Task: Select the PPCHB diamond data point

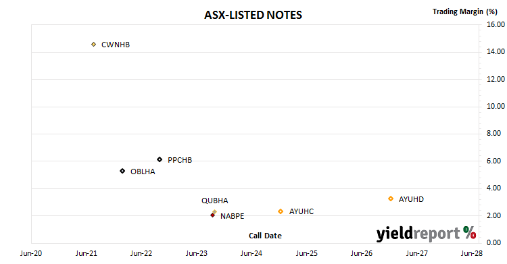Action: click(x=160, y=159)
